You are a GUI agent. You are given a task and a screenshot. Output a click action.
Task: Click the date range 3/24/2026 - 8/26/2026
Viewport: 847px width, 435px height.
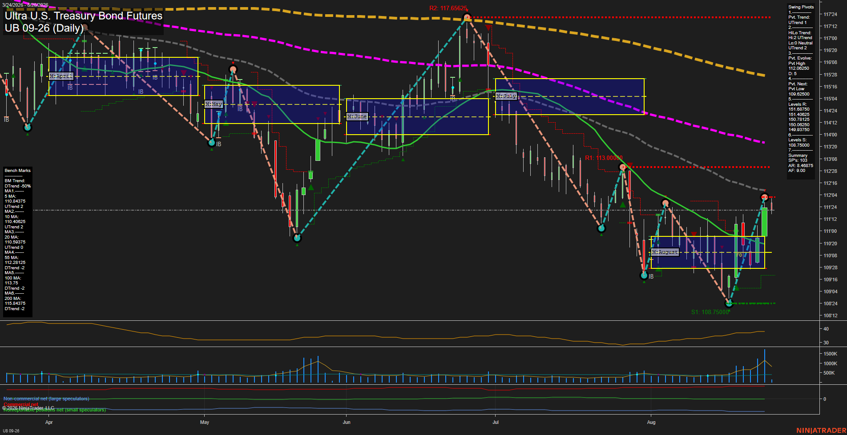[25, 5]
